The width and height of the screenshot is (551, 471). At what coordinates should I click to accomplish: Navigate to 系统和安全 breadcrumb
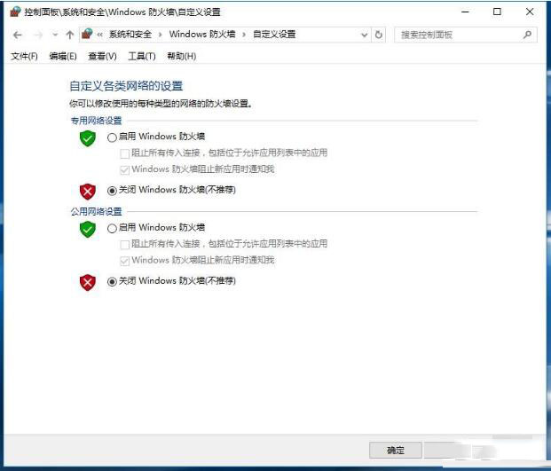pos(130,35)
